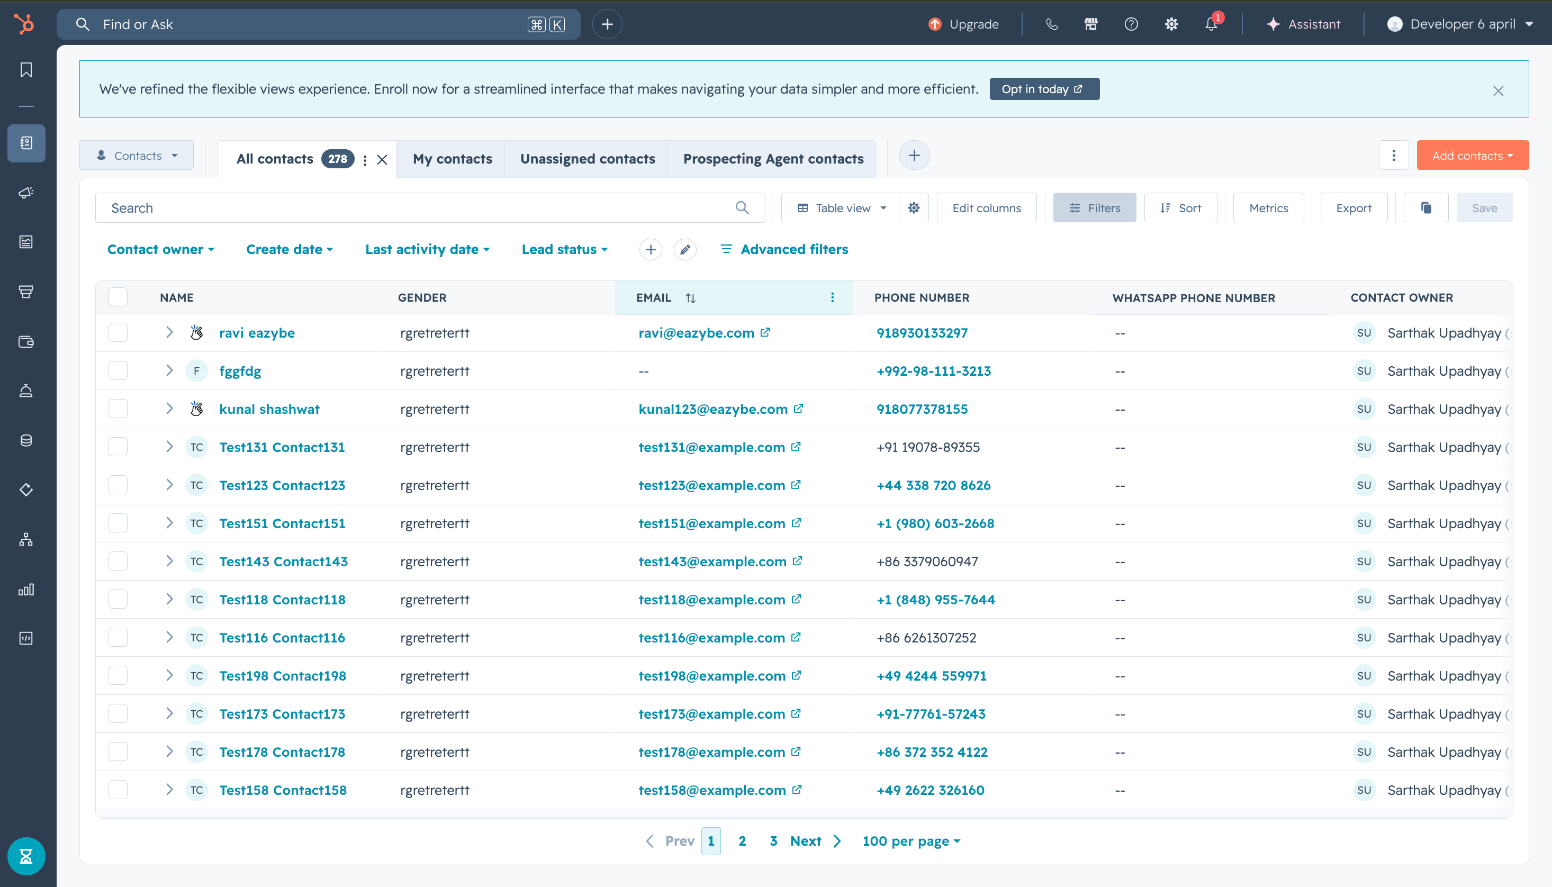Click the edit quick filters pencil icon
Image resolution: width=1552 pixels, height=887 pixels.
(685, 249)
